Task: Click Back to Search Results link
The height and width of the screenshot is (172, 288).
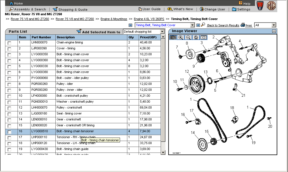Action: [223, 25]
